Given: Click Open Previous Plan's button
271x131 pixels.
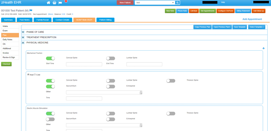Looking at the screenshot, I should point(222,27).
